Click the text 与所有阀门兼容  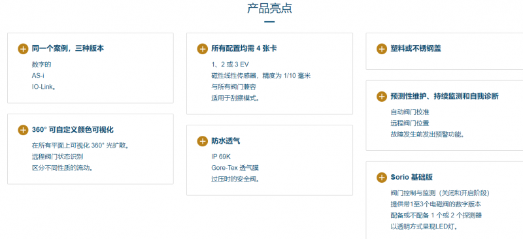[234, 87]
